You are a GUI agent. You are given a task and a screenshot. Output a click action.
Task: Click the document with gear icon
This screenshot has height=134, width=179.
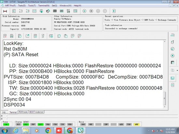pyautogui.click(x=35, y=36)
